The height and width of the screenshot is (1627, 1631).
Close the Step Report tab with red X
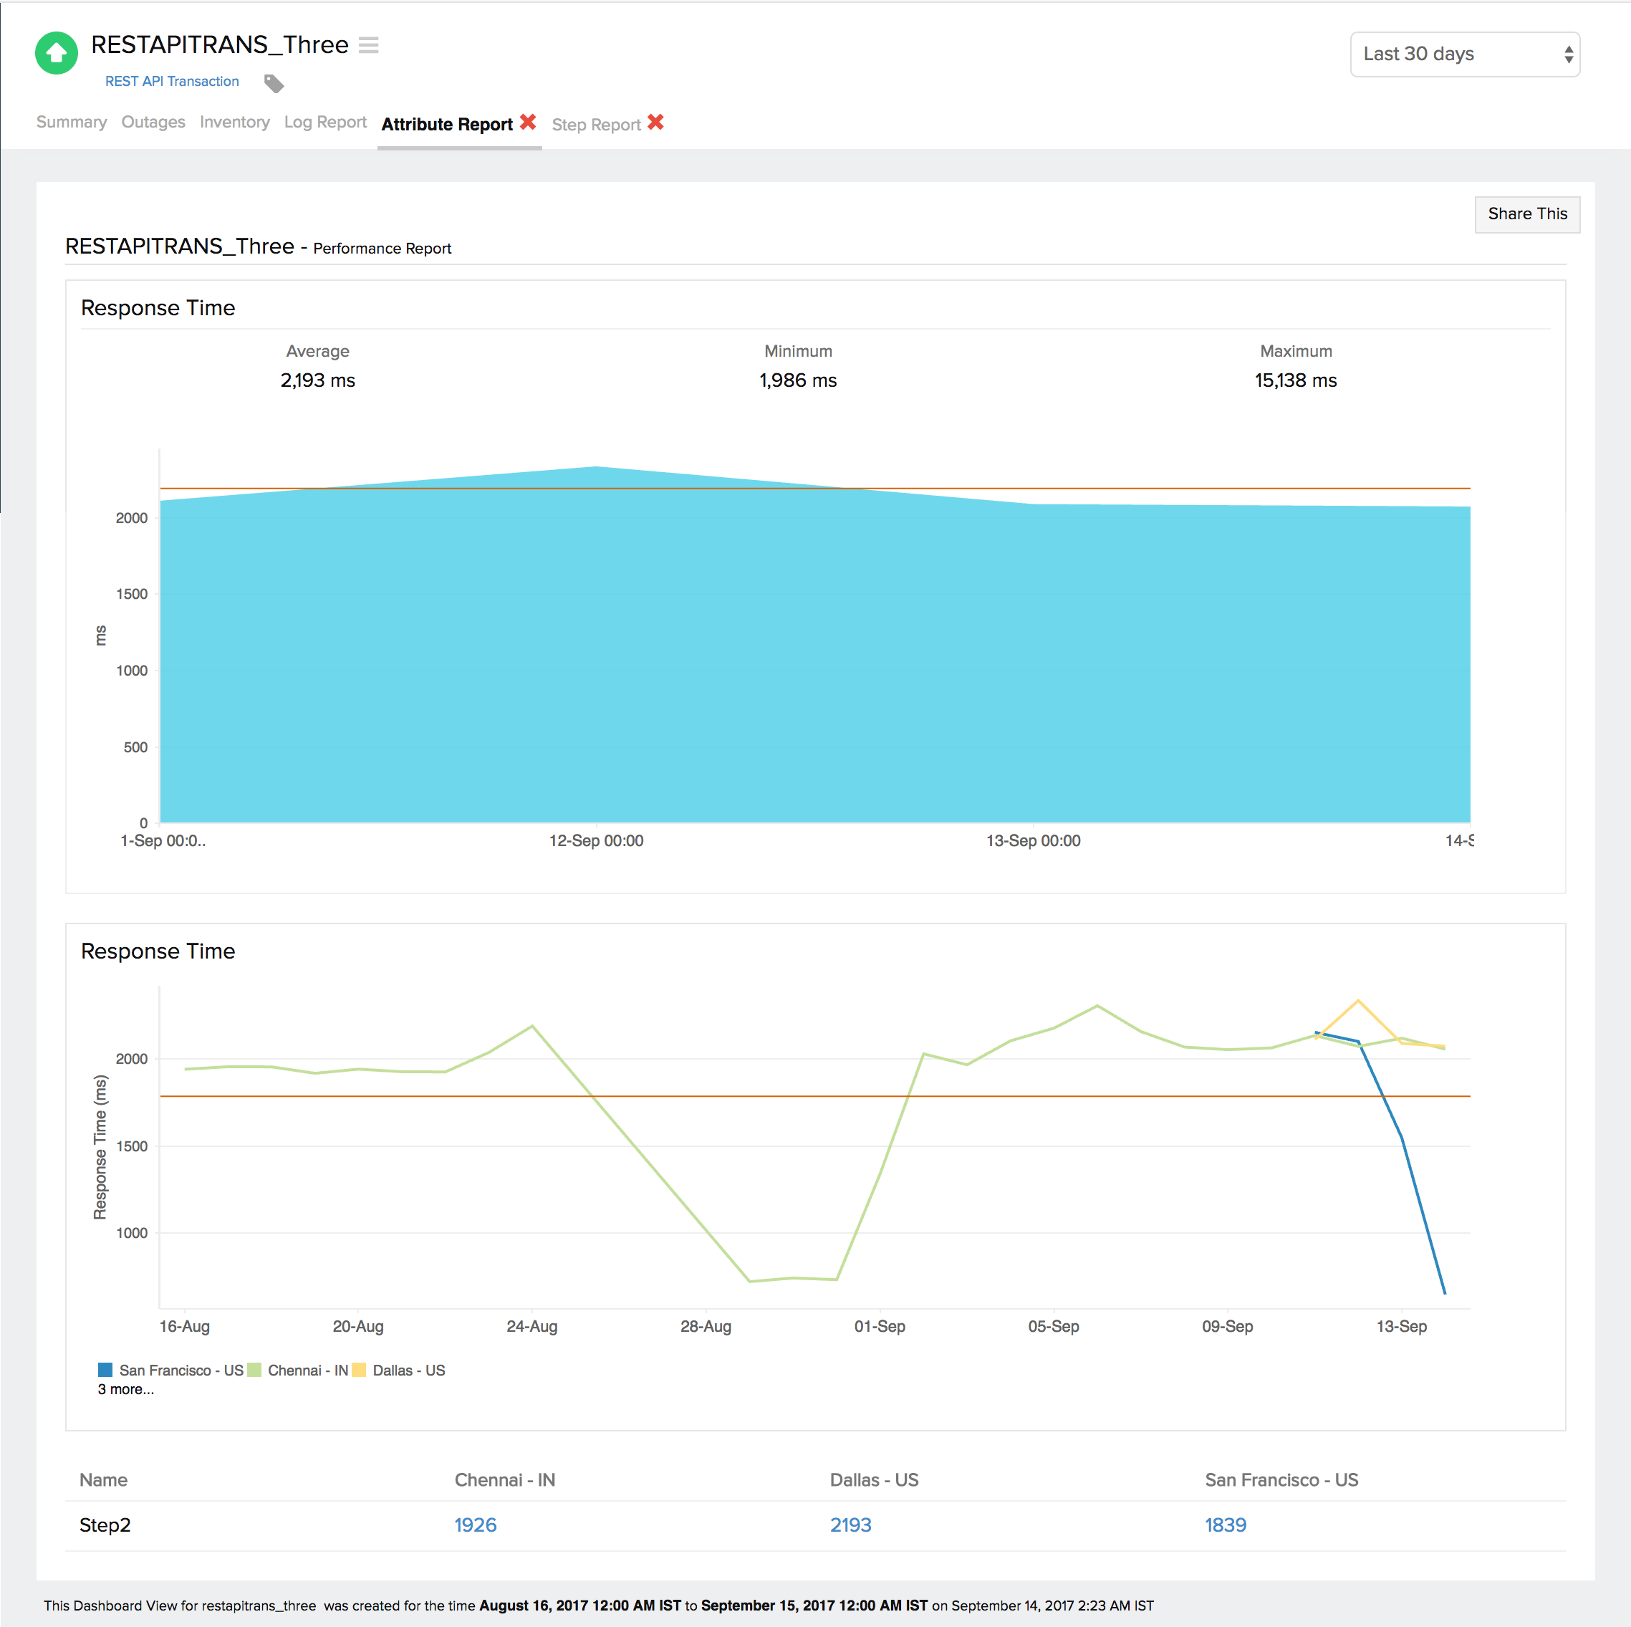pos(655,122)
